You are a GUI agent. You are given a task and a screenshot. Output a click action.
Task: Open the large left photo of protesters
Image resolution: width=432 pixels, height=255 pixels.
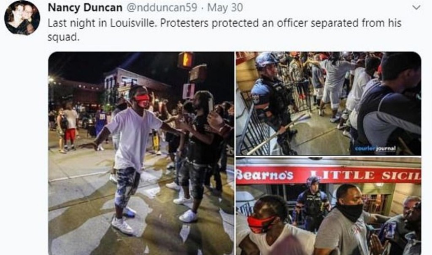(x=141, y=153)
